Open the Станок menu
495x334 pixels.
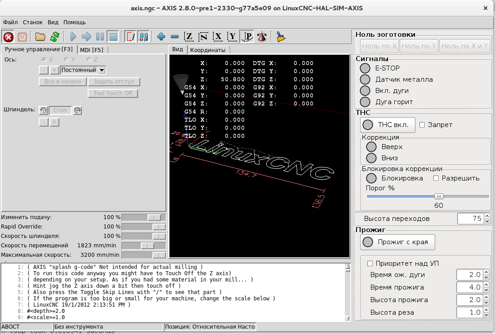pyautogui.click(x=32, y=22)
